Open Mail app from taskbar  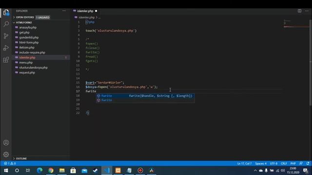(x=84, y=171)
